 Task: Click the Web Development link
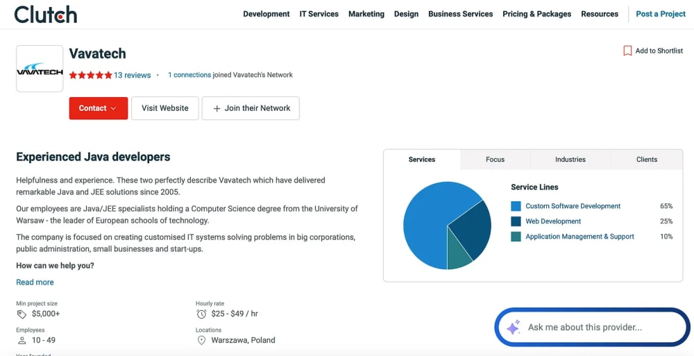pyautogui.click(x=553, y=221)
